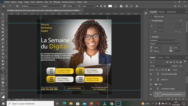Open Firefox from the taskbar
This screenshot has height=106, width=188.
[91, 104]
